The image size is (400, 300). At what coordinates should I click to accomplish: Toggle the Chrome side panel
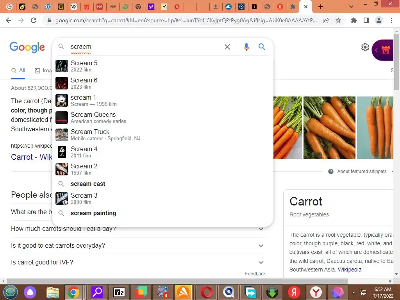tap(366, 20)
